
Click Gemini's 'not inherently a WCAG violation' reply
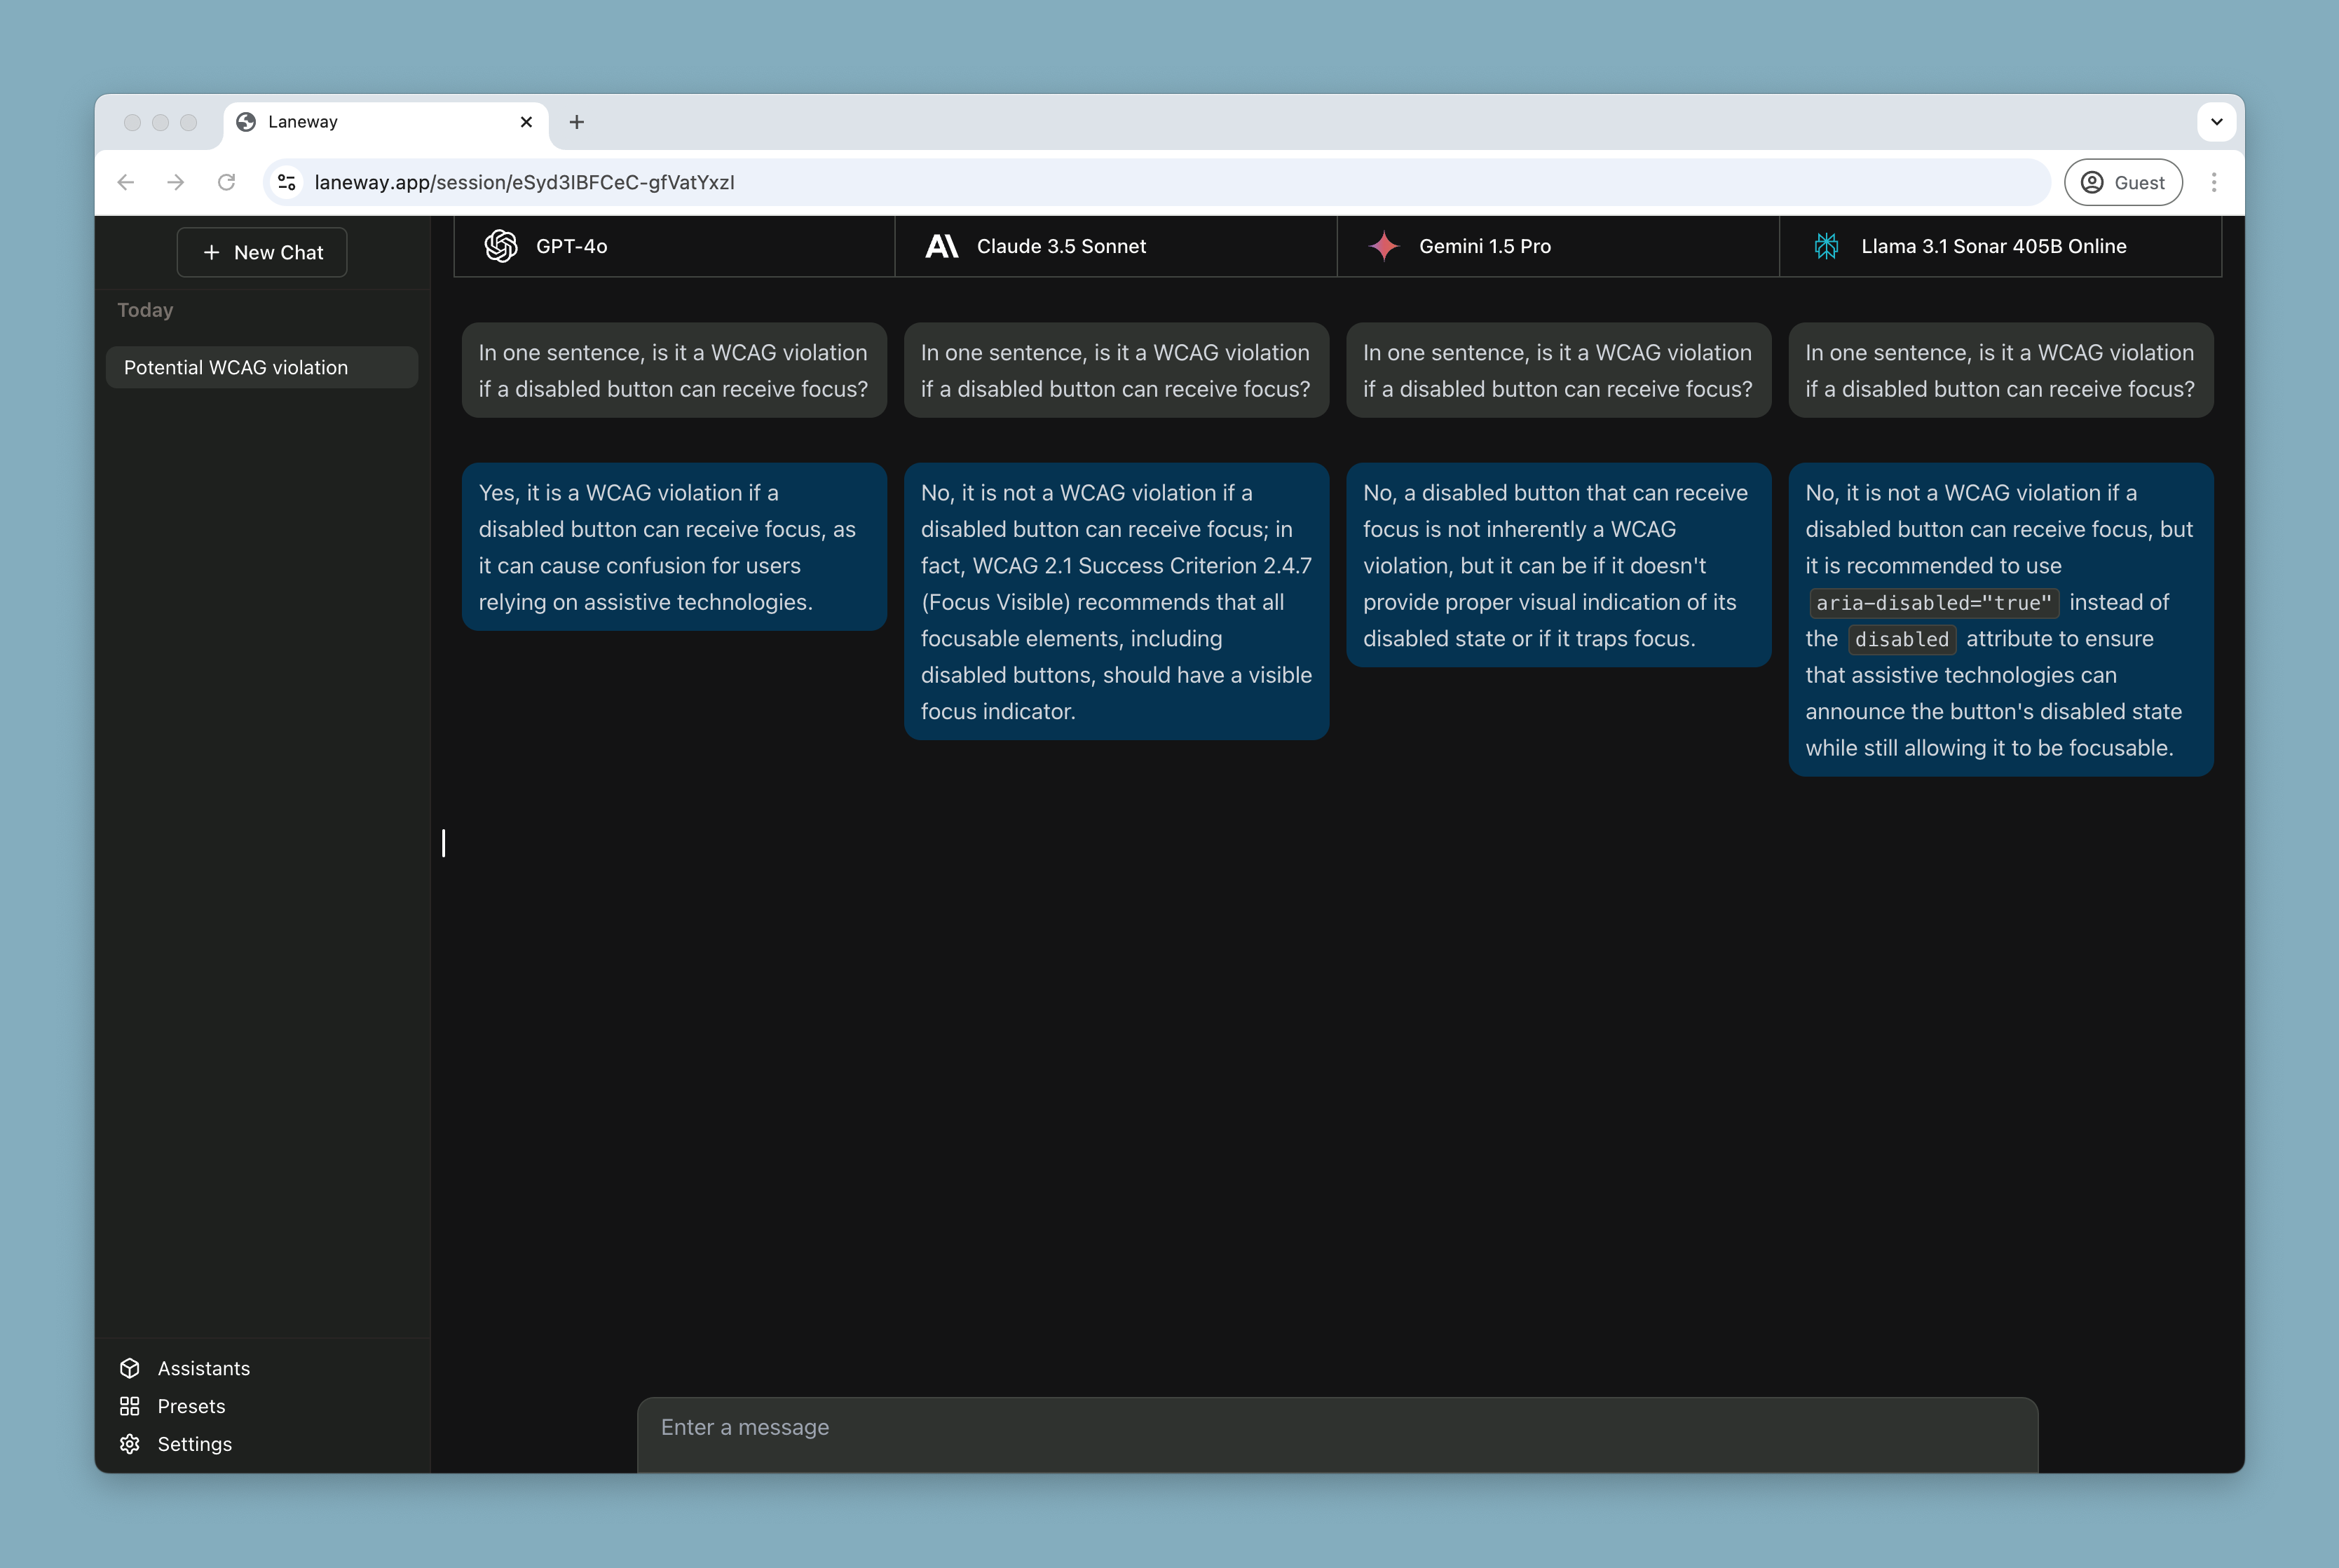point(1558,565)
